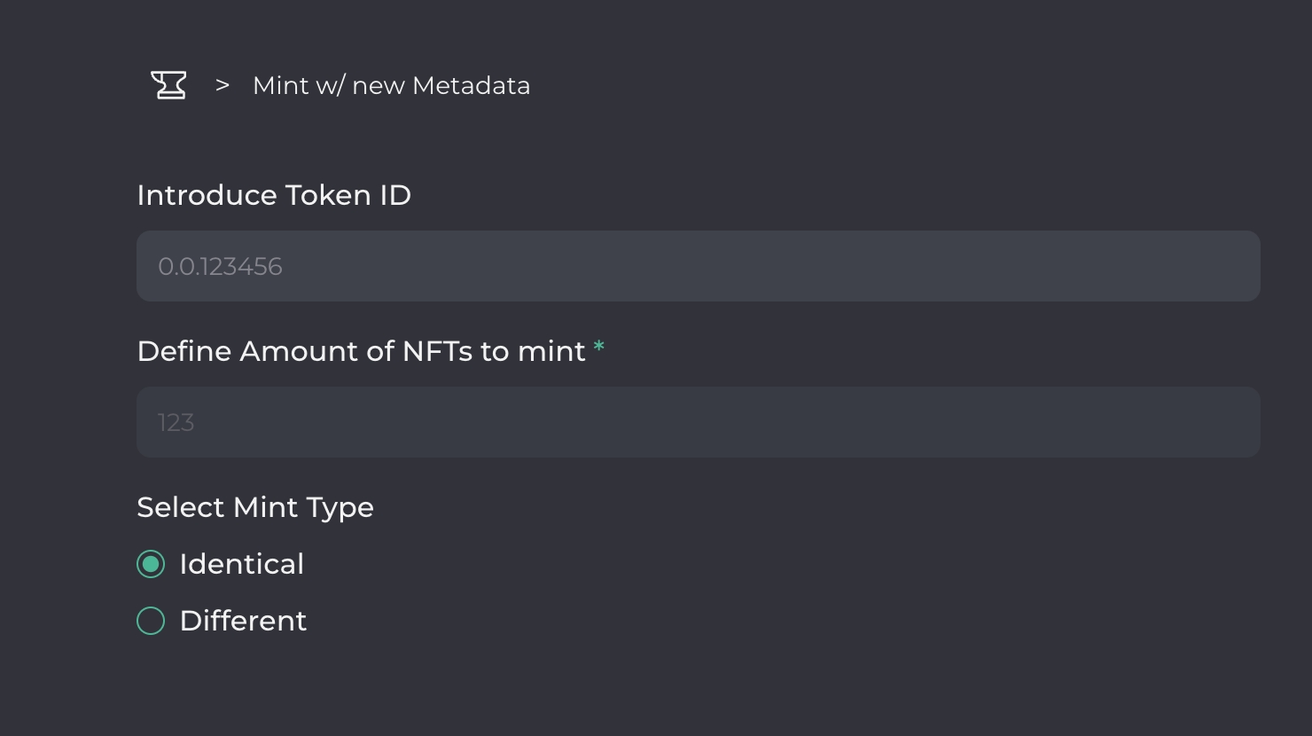Choose Different as the mint type
The width and height of the screenshot is (1312, 736).
click(151, 621)
